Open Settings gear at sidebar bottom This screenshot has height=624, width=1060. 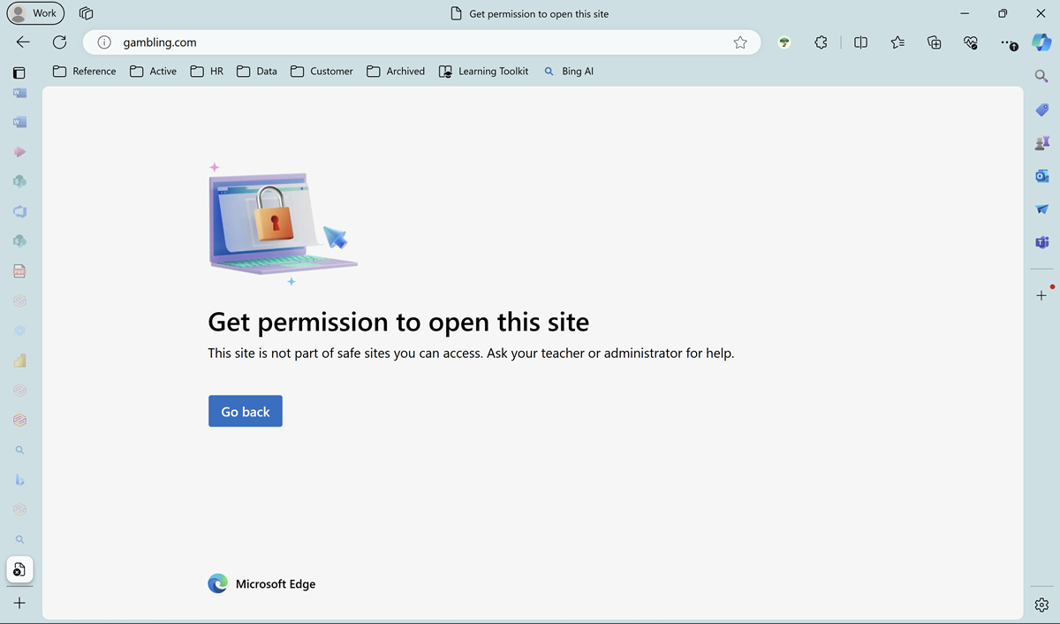tap(1041, 605)
